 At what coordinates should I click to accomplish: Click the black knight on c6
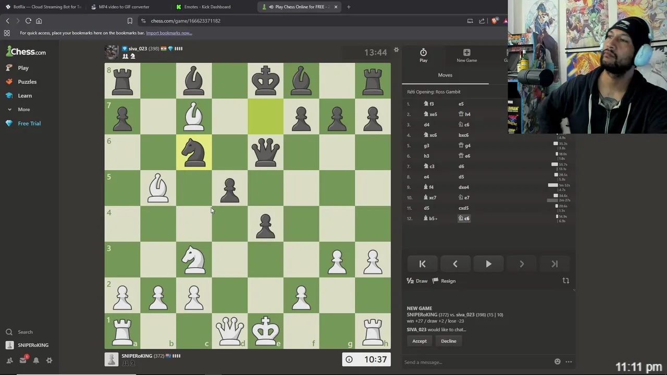pyautogui.click(x=194, y=152)
